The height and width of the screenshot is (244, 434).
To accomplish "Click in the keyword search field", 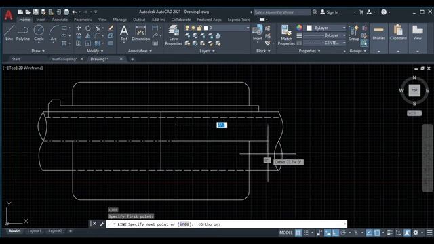I will (x=282, y=12).
